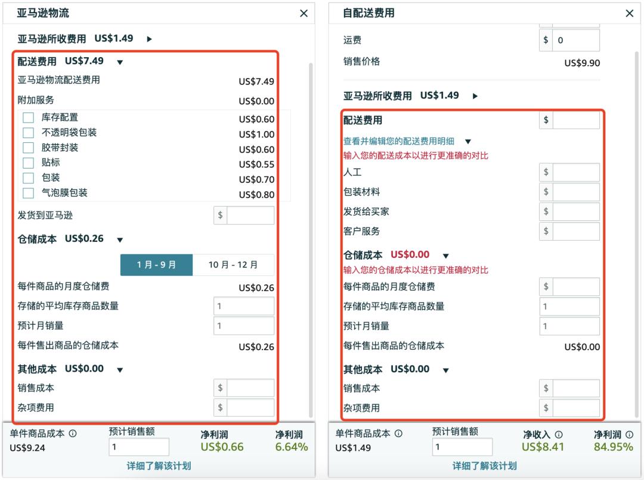Tick the 贴标 checkbox
The width and height of the screenshot is (644, 480).
point(29,163)
